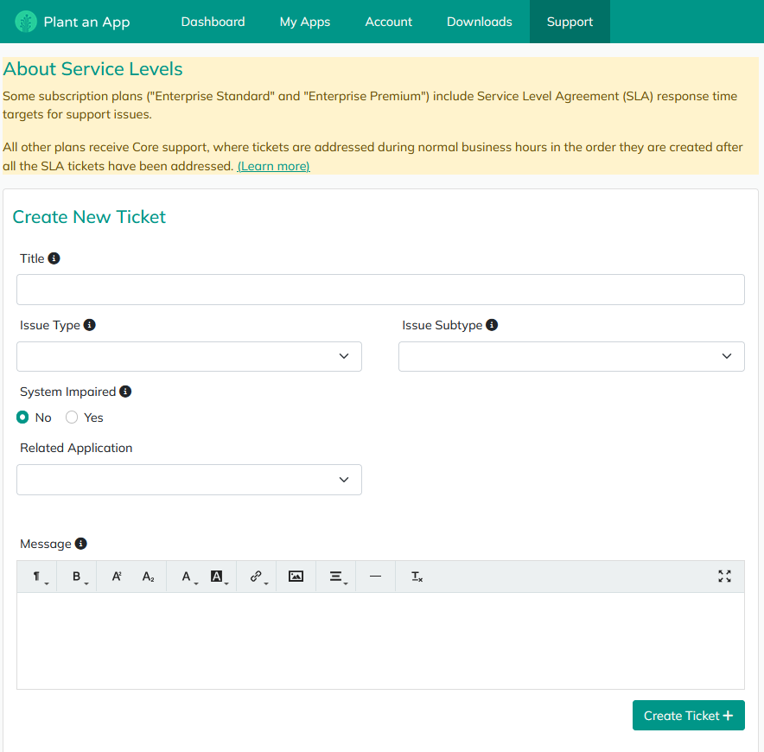This screenshot has width=764, height=752.
Task: Open the Issue Subtype dropdown
Action: pos(570,356)
